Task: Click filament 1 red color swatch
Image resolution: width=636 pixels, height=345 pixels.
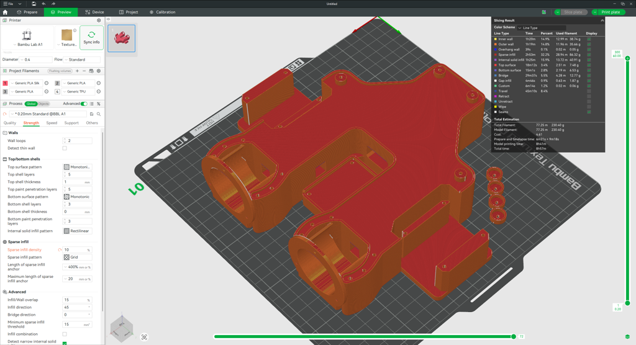Action: click(x=5, y=83)
